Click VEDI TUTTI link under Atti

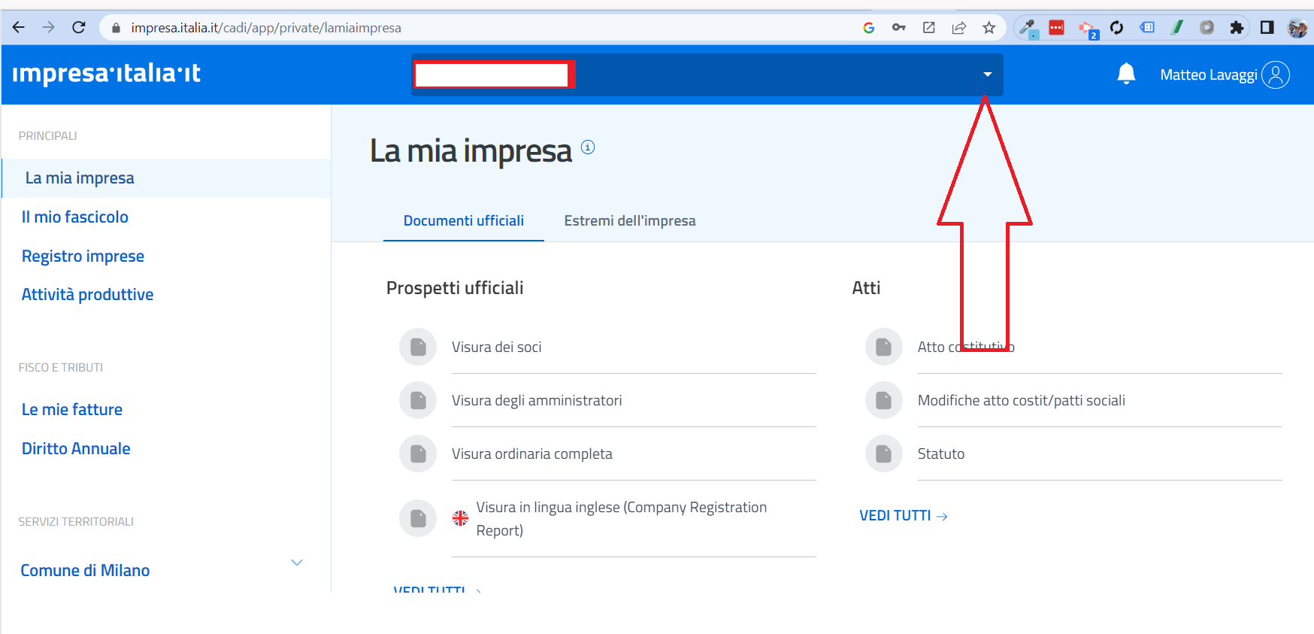coord(903,515)
